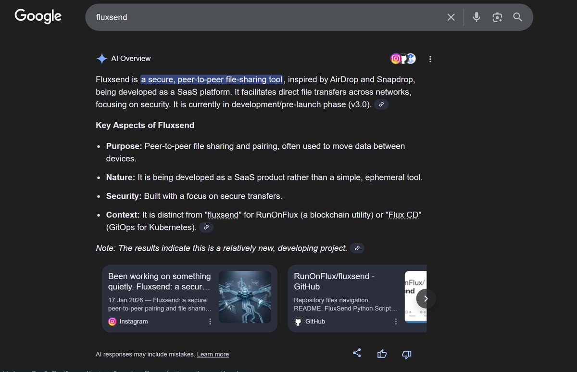Viewport: 577px width, 372px height.
Task: Open the Instagram card's thumbnail image
Action: 245,297
